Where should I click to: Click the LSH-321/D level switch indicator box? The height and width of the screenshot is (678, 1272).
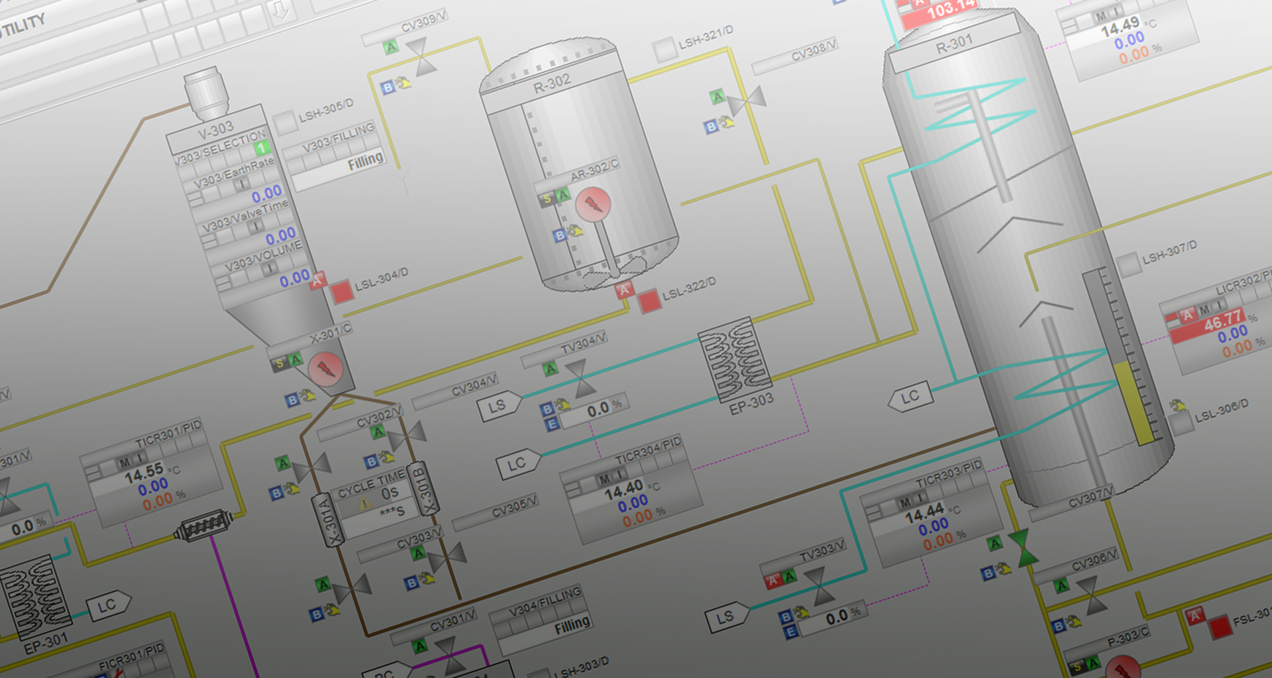pos(664,50)
